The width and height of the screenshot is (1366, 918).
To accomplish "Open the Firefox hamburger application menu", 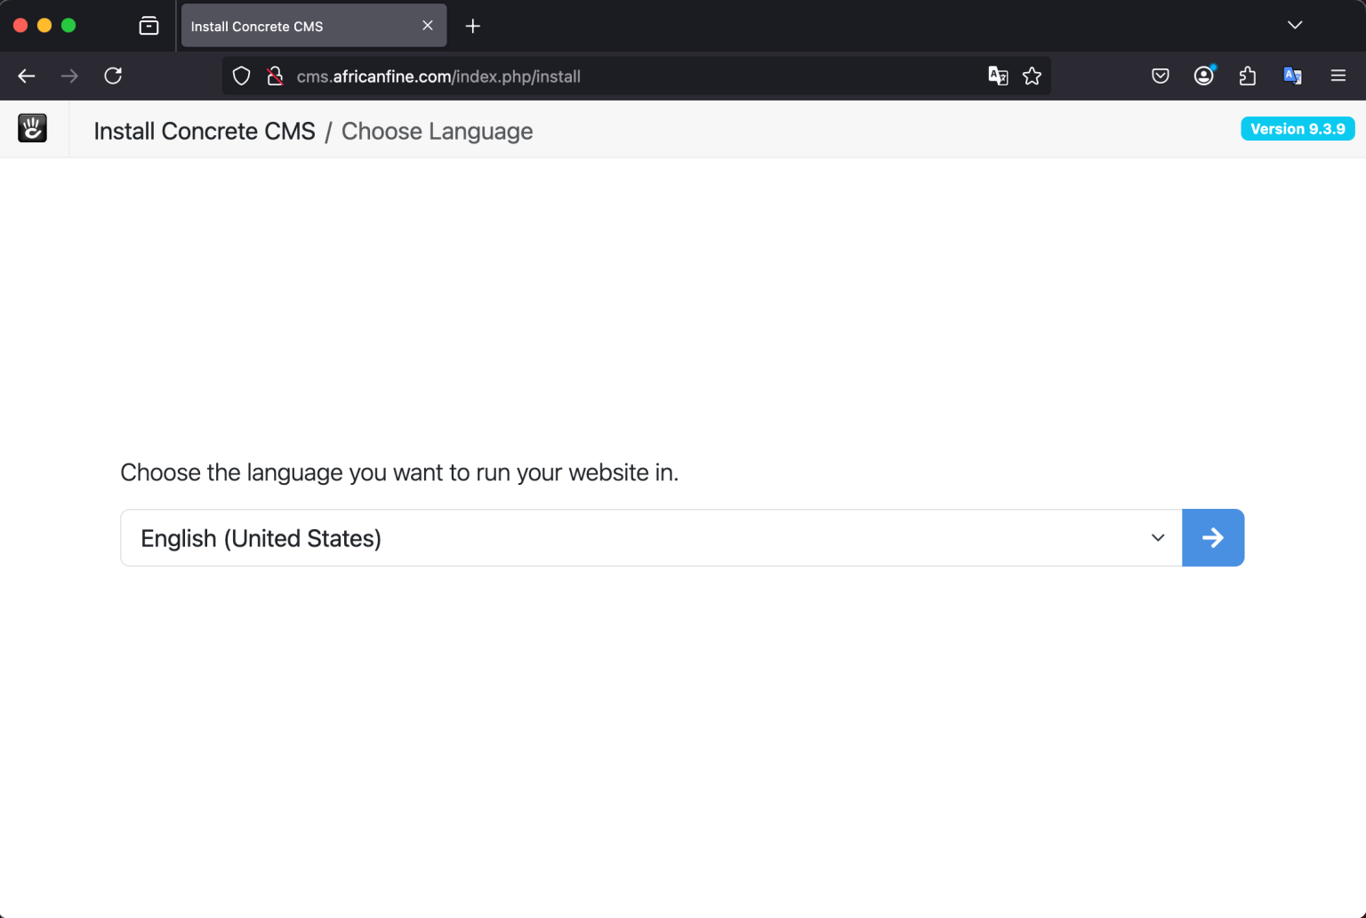I will [1338, 76].
